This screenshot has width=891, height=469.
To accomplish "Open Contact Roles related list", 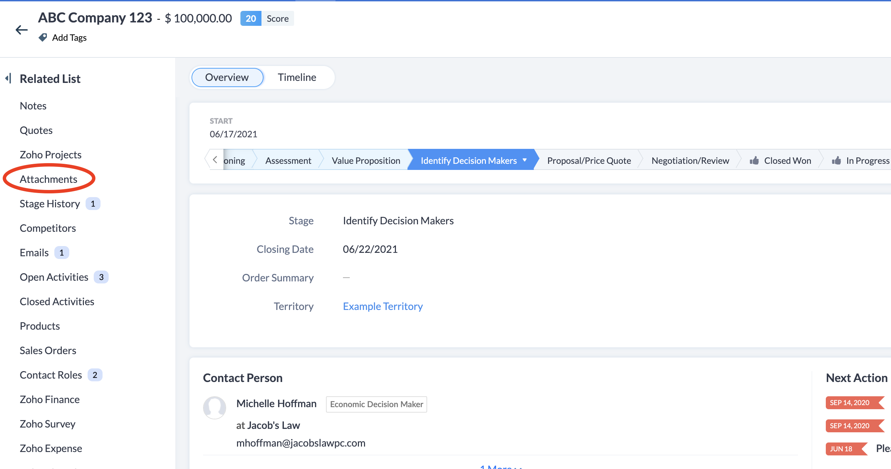I will tap(51, 375).
